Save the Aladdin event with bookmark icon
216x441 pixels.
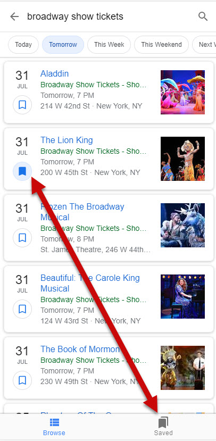pyautogui.click(x=22, y=105)
